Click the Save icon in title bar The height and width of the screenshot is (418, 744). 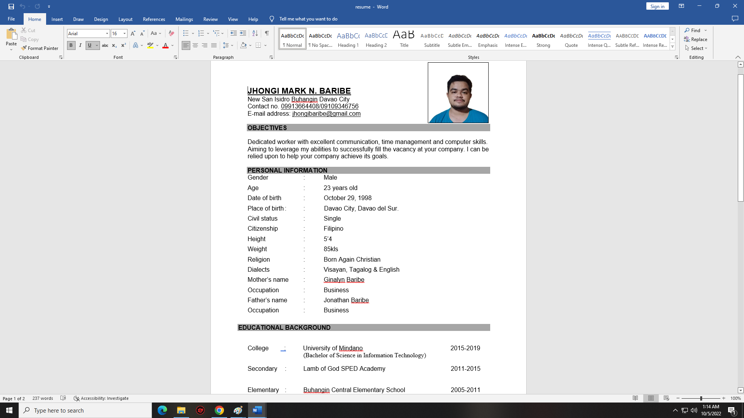[11, 7]
